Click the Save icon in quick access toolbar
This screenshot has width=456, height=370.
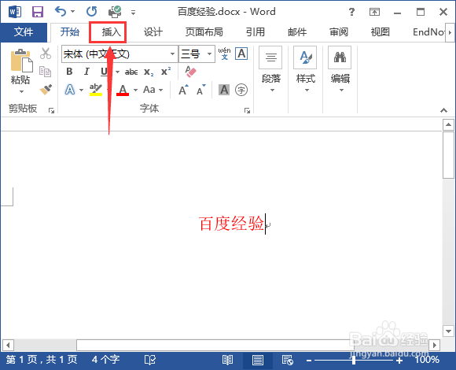pos(38,12)
